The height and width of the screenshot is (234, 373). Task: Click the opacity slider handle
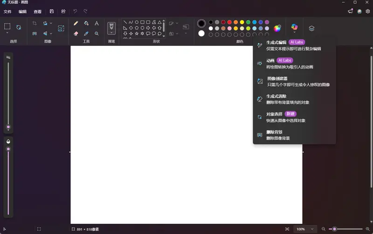coord(8,149)
